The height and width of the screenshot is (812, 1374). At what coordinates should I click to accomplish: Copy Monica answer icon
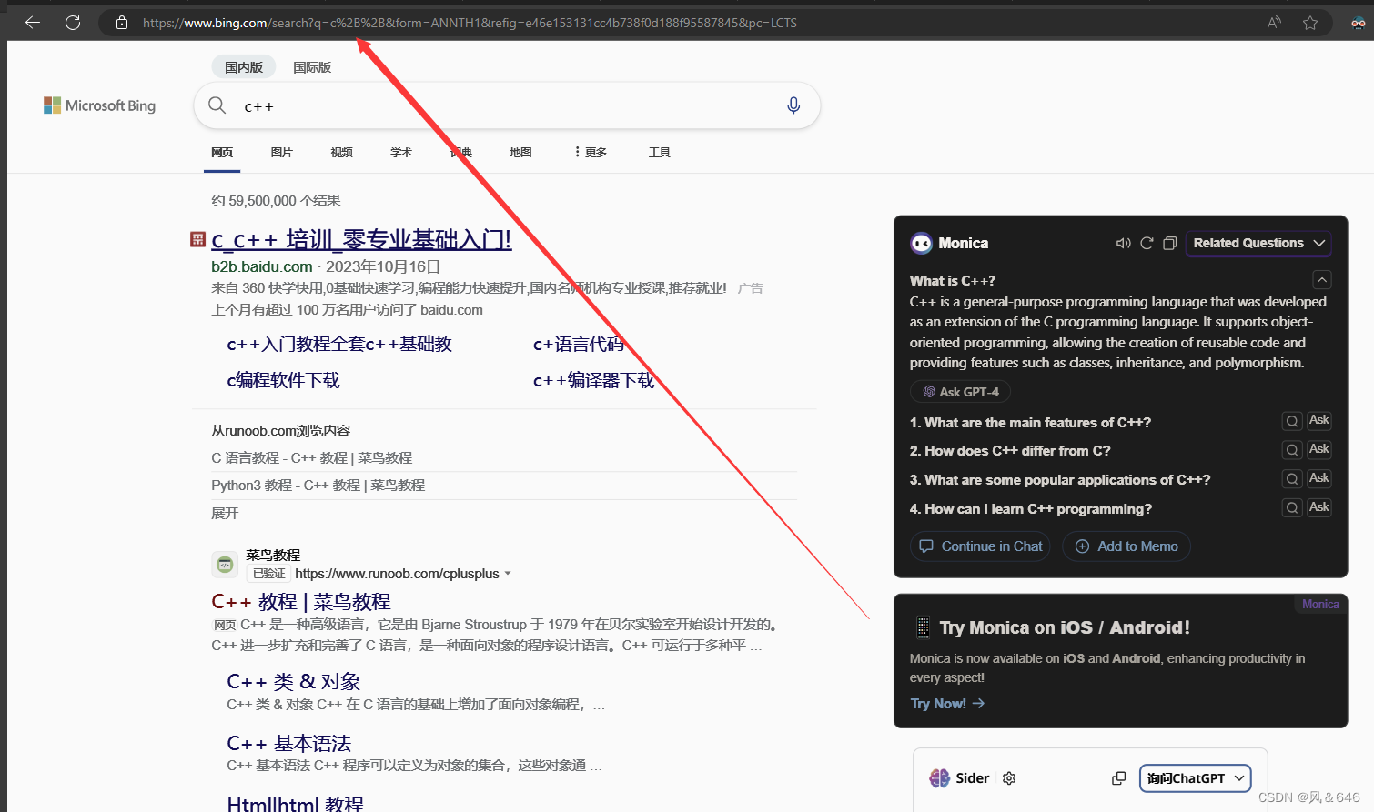point(1170,243)
